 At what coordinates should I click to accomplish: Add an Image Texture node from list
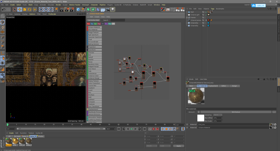tap(94, 32)
